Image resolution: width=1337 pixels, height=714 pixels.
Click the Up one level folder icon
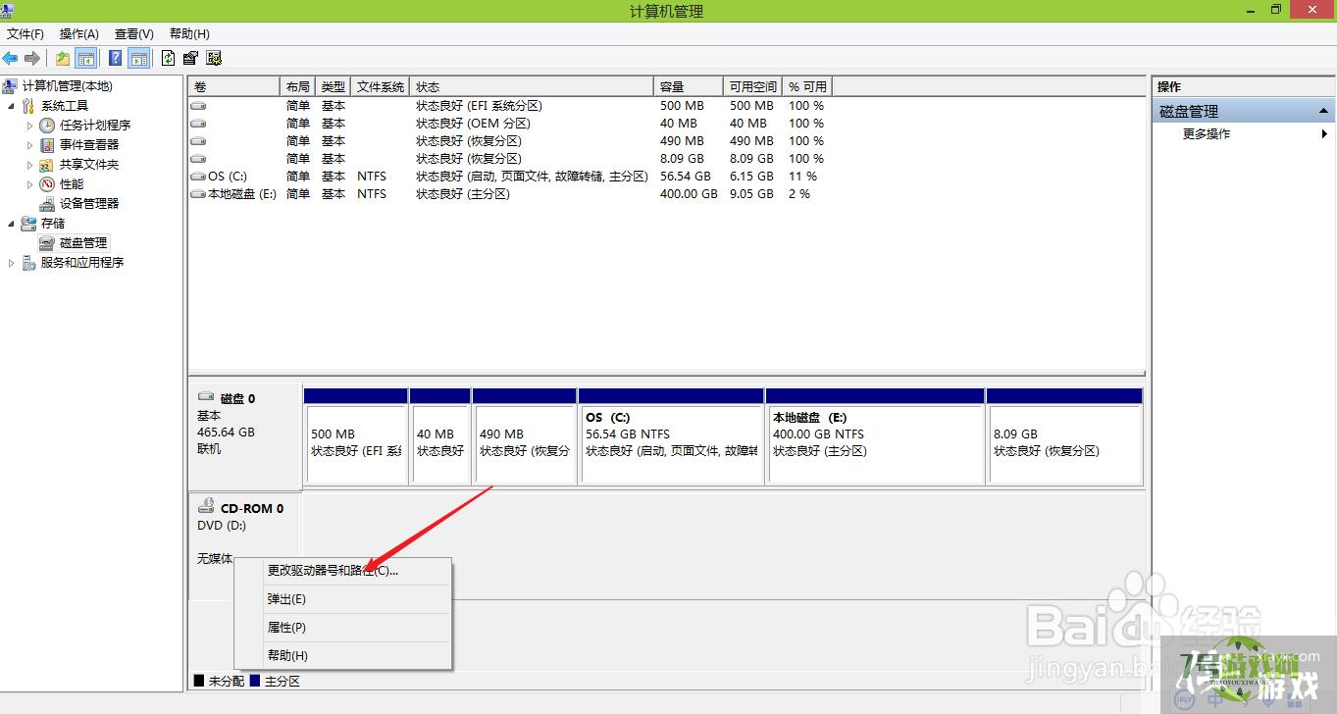pos(63,58)
